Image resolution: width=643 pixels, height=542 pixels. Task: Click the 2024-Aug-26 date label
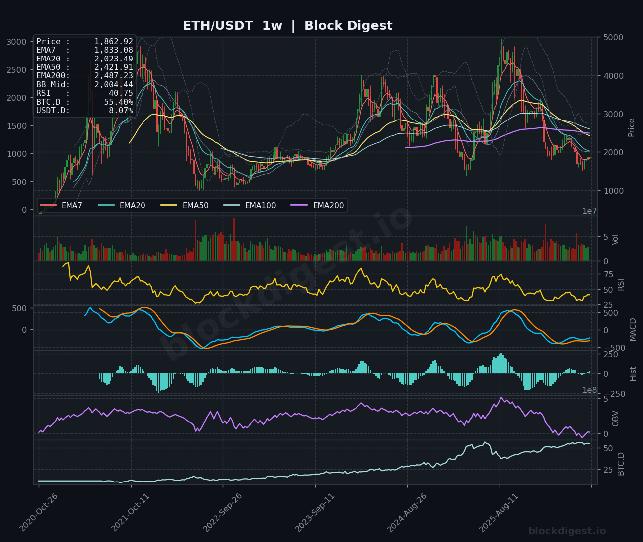(x=407, y=513)
